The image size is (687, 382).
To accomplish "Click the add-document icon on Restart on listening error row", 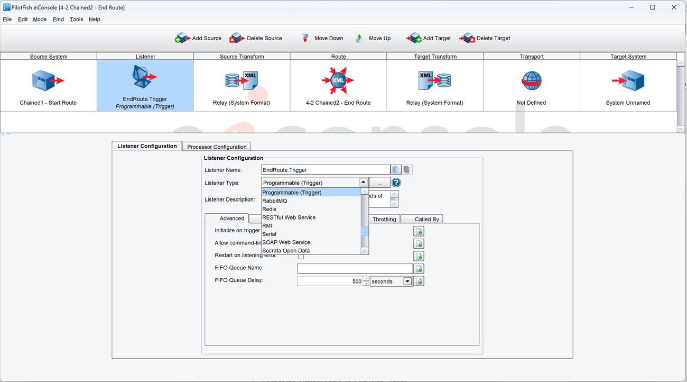I will (x=419, y=256).
